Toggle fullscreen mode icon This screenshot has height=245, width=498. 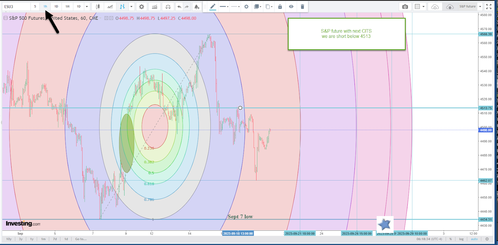489,7
